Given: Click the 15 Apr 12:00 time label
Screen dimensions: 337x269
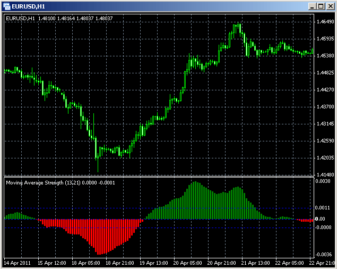Looking at the screenshot, I should (x=52, y=263).
